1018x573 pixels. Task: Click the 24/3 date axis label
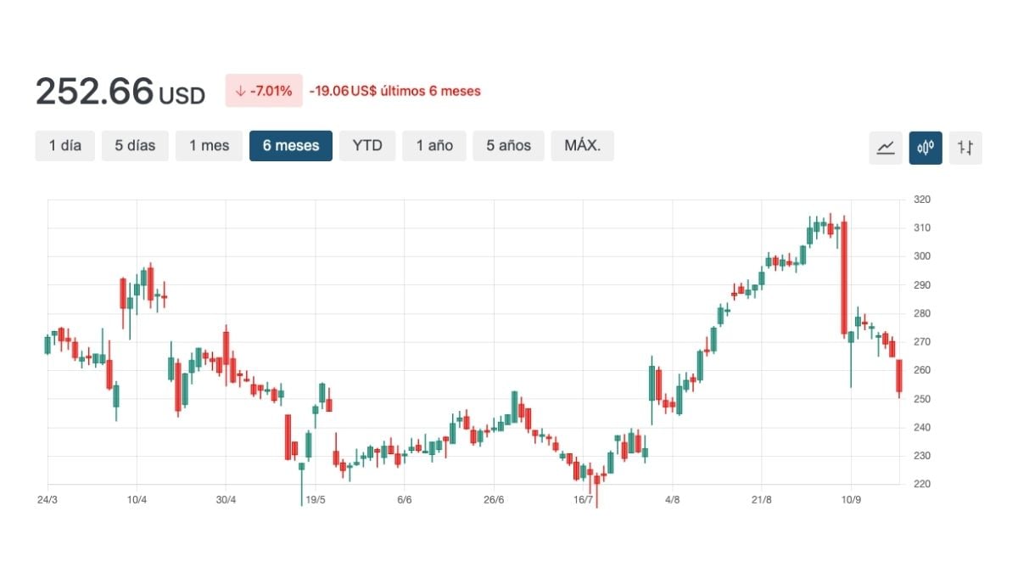coord(48,499)
